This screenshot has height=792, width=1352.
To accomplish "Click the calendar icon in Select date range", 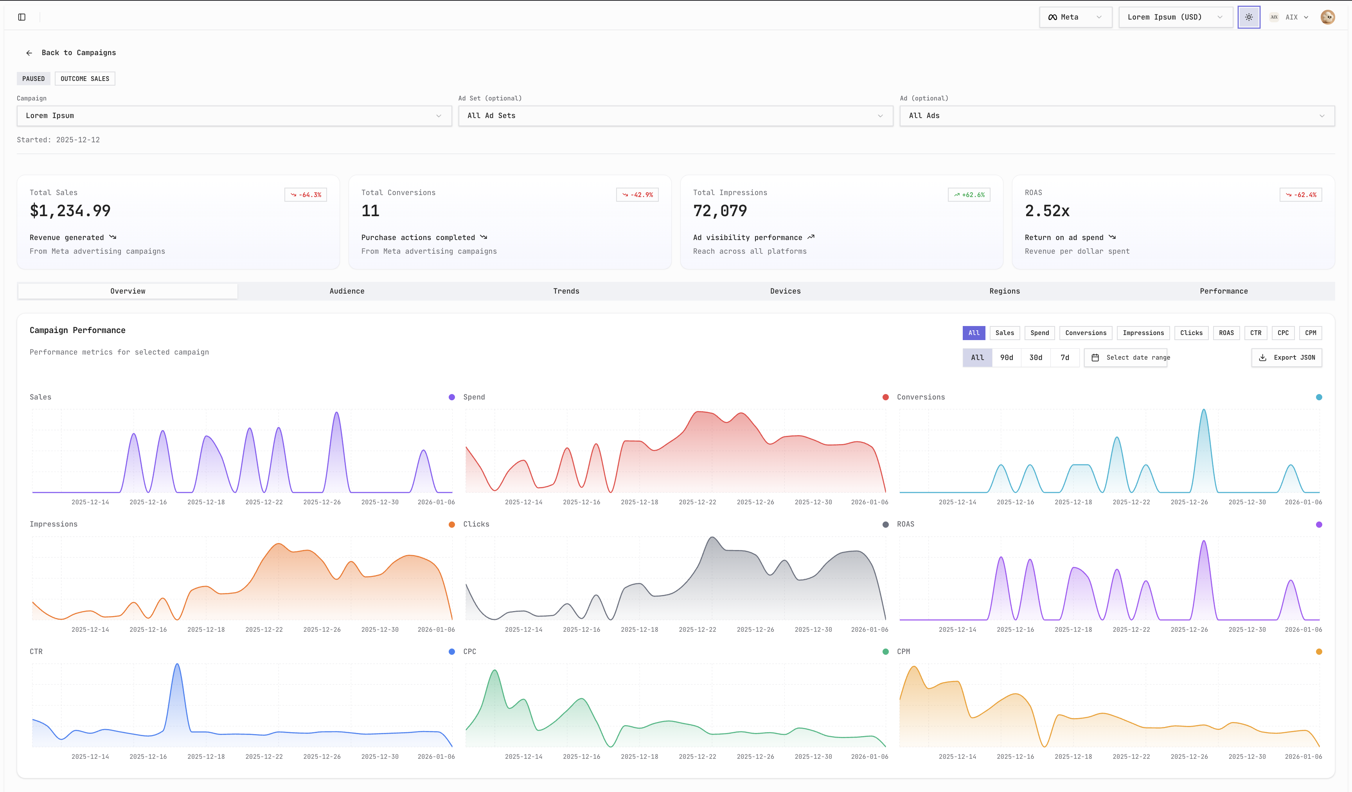I will pos(1096,357).
